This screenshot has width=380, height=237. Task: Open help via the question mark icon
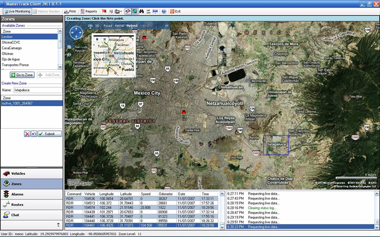164,11
